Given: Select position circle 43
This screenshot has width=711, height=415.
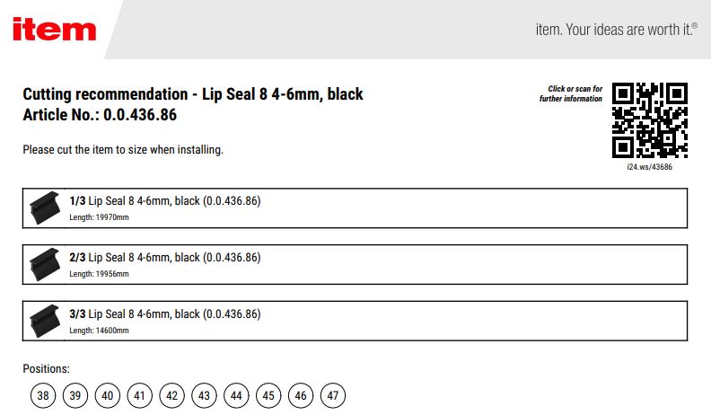Looking at the screenshot, I should [205, 395].
